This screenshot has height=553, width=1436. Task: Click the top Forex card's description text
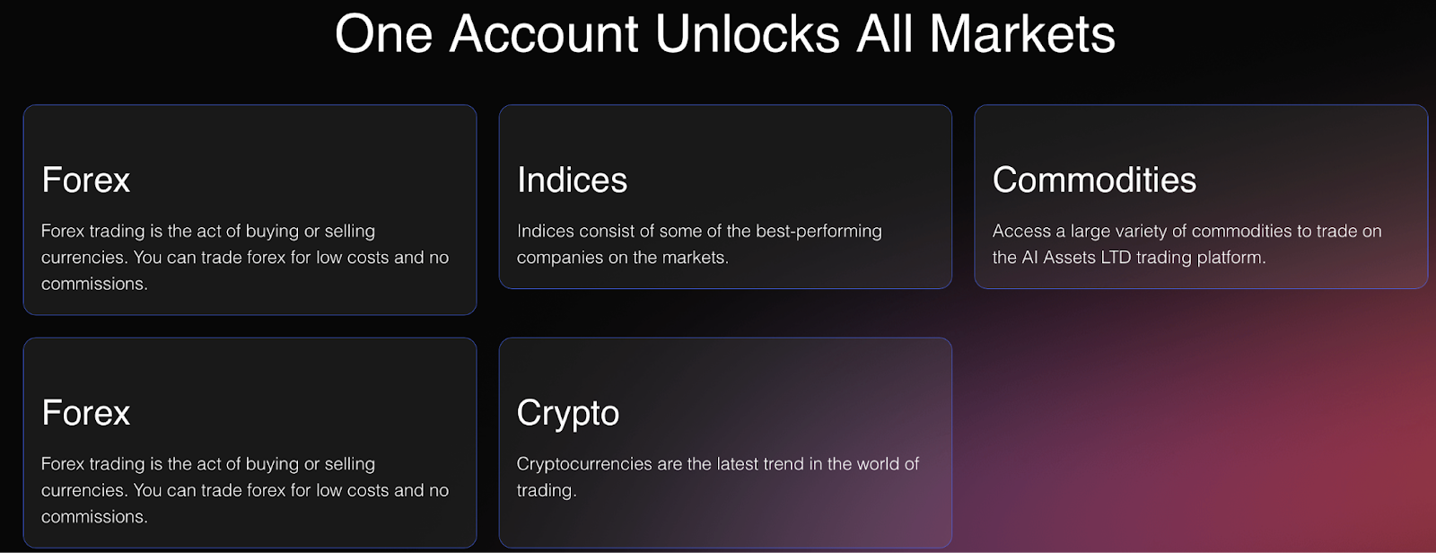244,258
